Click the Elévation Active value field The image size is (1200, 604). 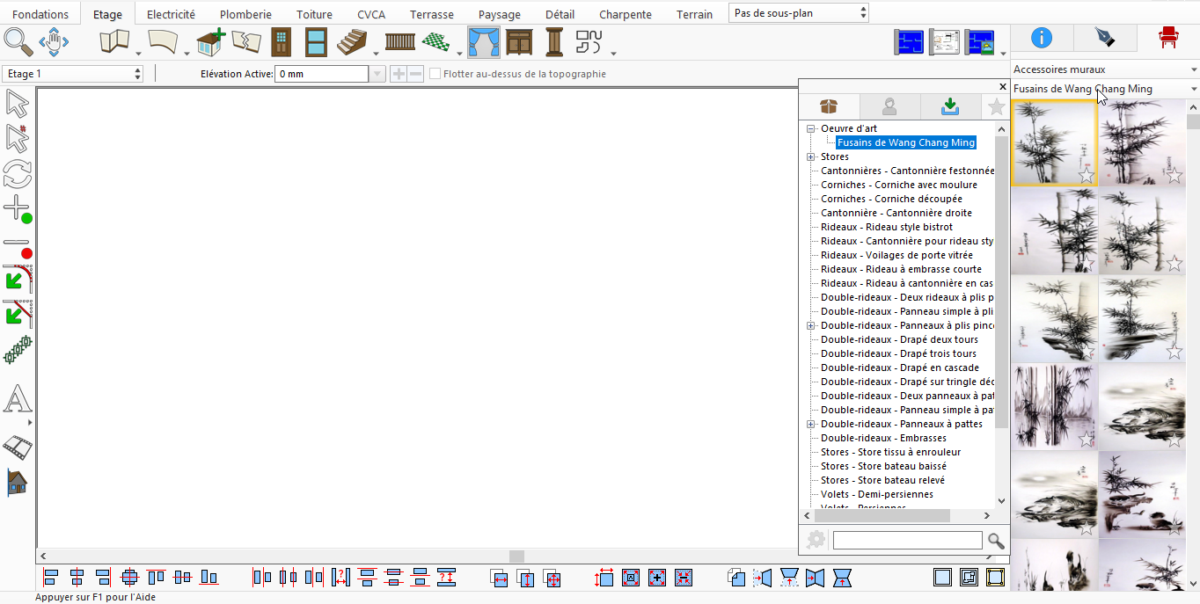(x=321, y=74)
